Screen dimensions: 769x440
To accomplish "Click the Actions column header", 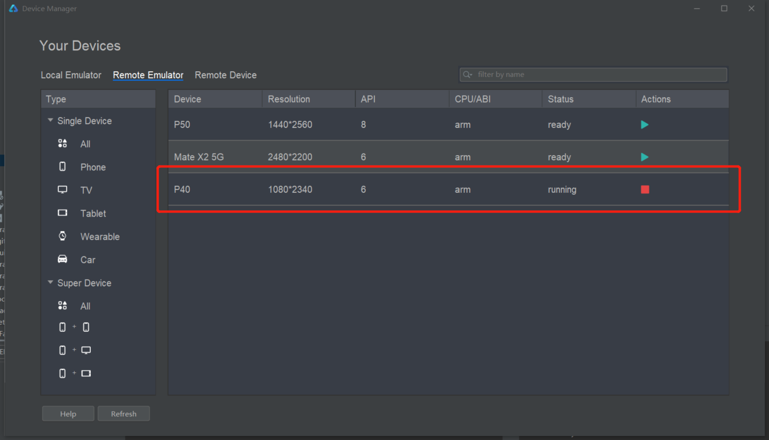I will 682,99.
